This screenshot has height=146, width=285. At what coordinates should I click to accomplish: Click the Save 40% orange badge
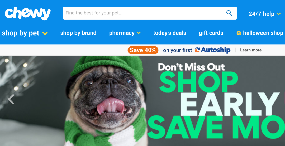[x=143, y=50]
